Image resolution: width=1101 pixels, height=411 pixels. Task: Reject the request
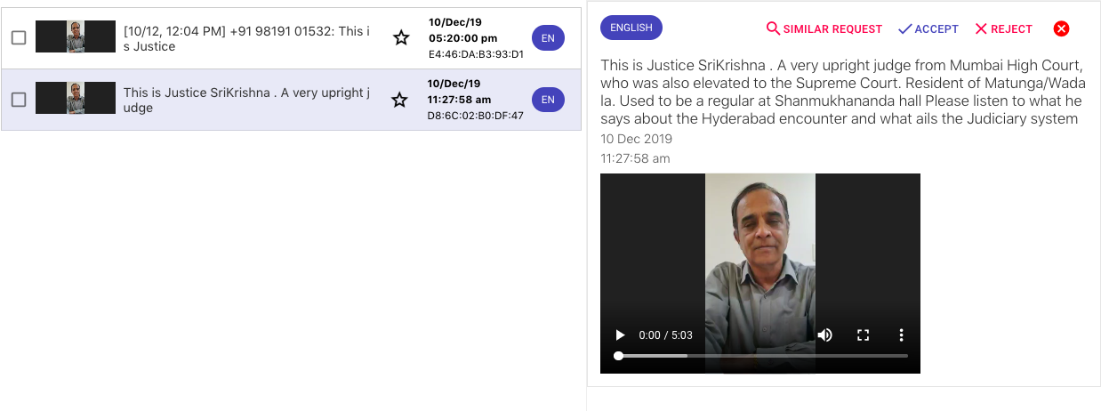[x=1003, y=28]
